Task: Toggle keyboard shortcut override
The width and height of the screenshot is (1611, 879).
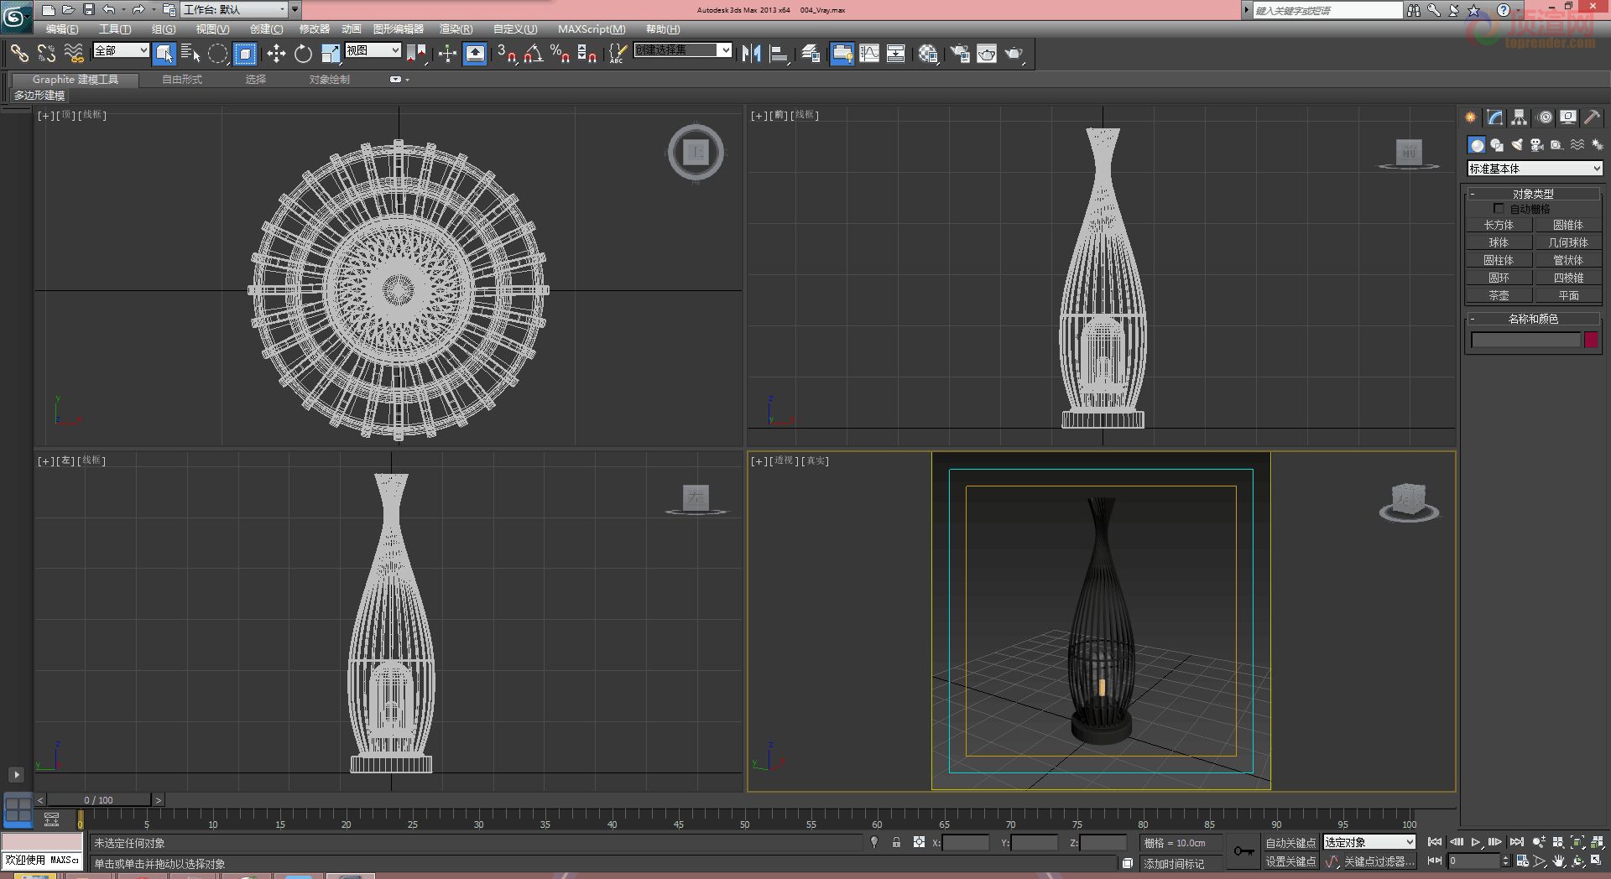Action: point(475,54)
